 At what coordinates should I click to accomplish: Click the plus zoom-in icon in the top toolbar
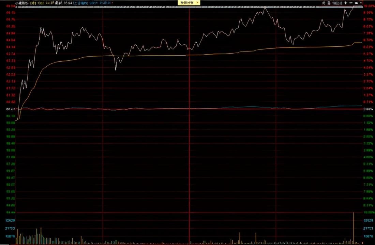346,3
